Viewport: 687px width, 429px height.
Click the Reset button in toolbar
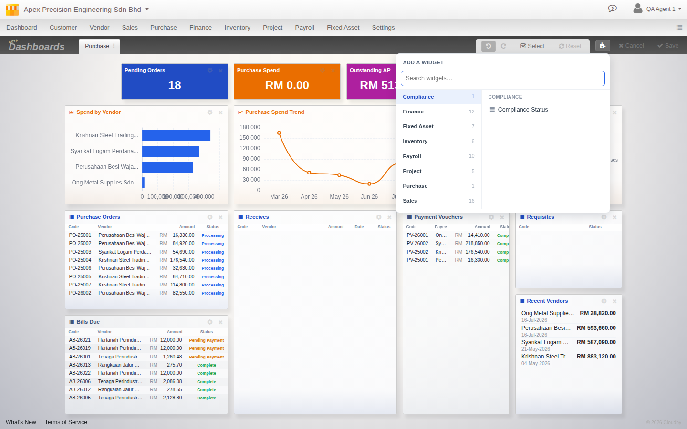570,46
